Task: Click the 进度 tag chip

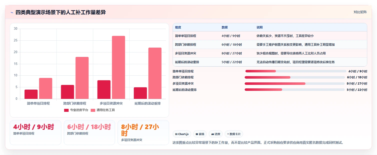Action: 216,134
